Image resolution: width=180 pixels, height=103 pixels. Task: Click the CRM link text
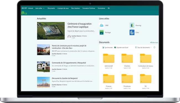point(107,25)
